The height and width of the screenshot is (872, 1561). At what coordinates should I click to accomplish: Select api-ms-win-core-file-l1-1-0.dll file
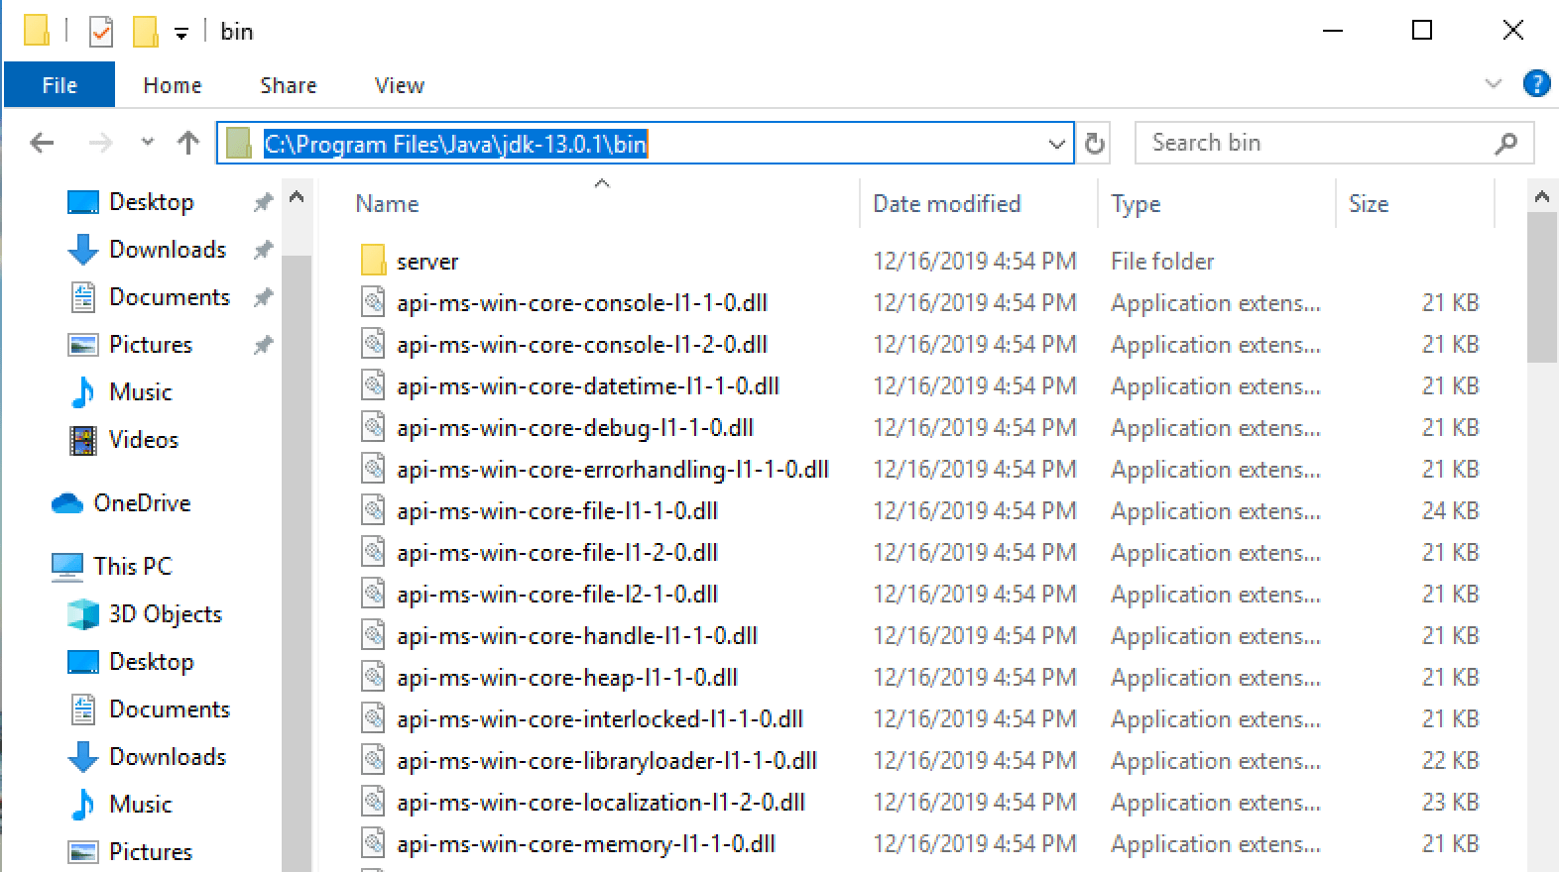[557, 511]
